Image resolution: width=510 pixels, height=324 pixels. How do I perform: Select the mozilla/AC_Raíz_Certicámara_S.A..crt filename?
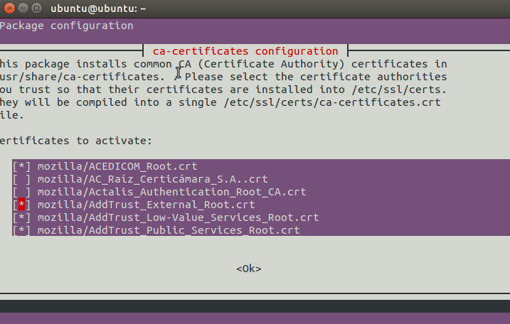pos(152,179)
